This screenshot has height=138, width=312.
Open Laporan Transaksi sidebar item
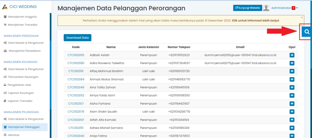click(18, 101)
